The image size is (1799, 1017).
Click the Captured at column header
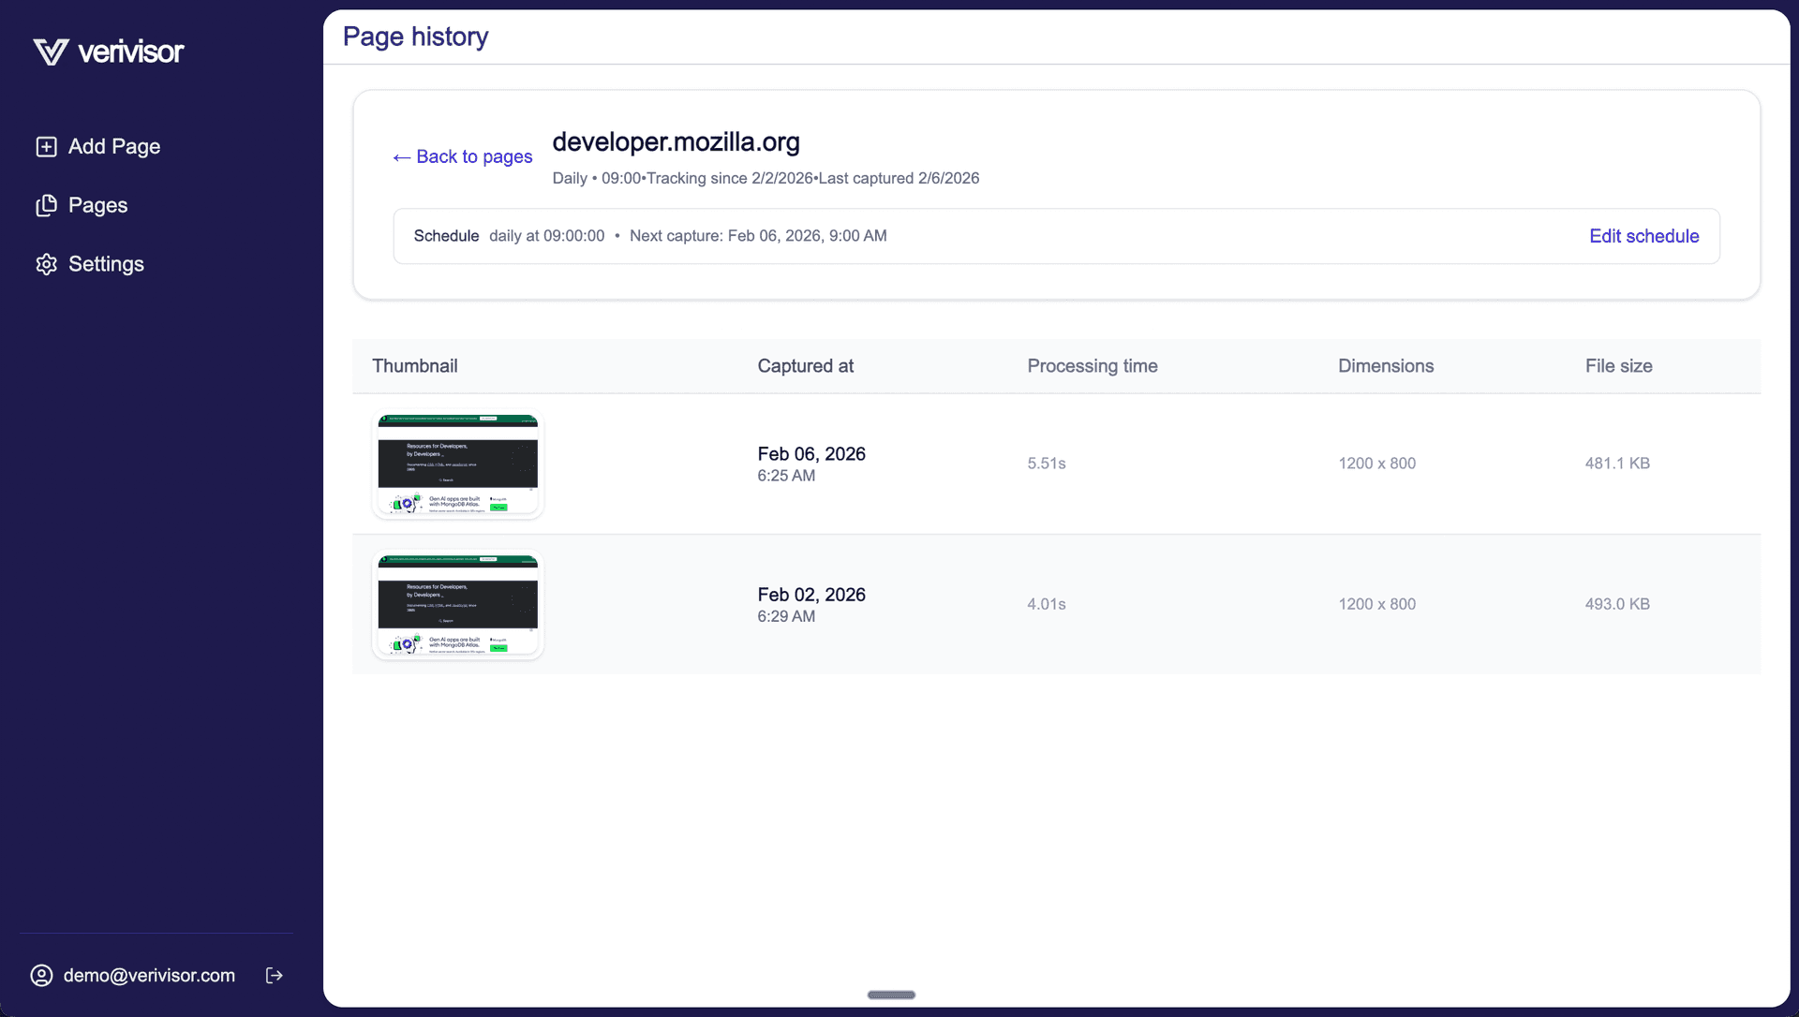(805, 366)
